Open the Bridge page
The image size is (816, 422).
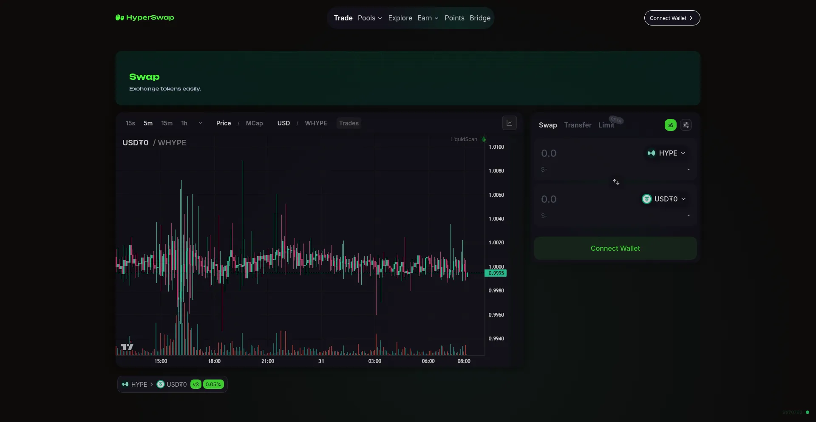pyautogui.click(x=480, y=18)
